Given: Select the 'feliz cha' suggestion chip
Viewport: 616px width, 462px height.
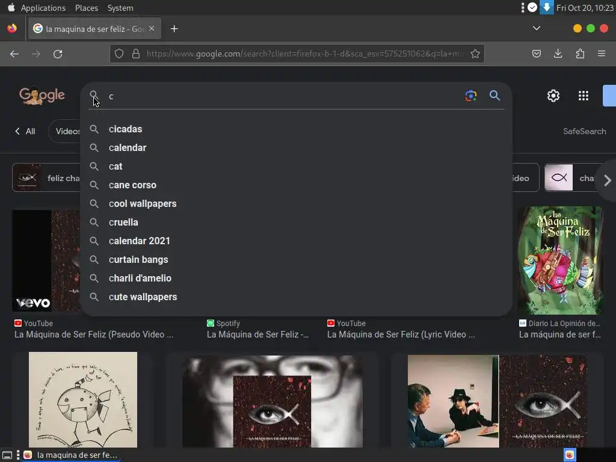Looking at the screenshot, I should pos(46,177).
